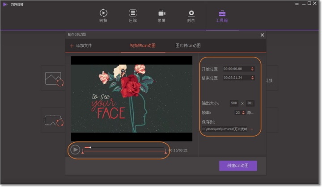Play the video preview
The height and width of the screenshot is (187, 322).
pos(75,150)
